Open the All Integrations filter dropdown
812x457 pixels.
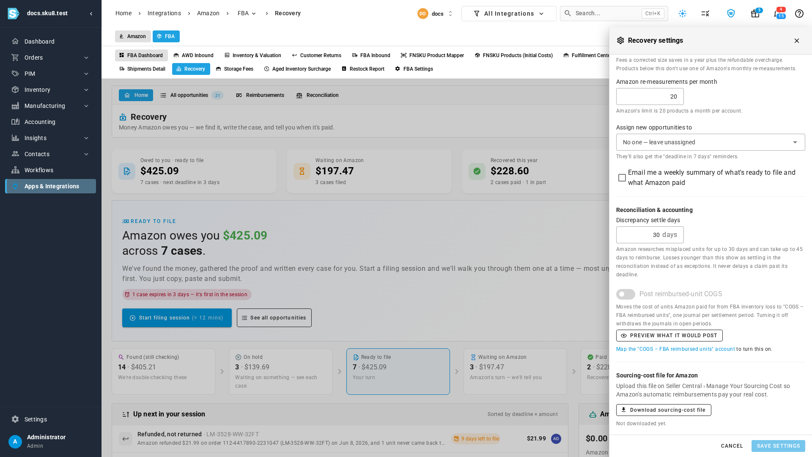(509, 14)
